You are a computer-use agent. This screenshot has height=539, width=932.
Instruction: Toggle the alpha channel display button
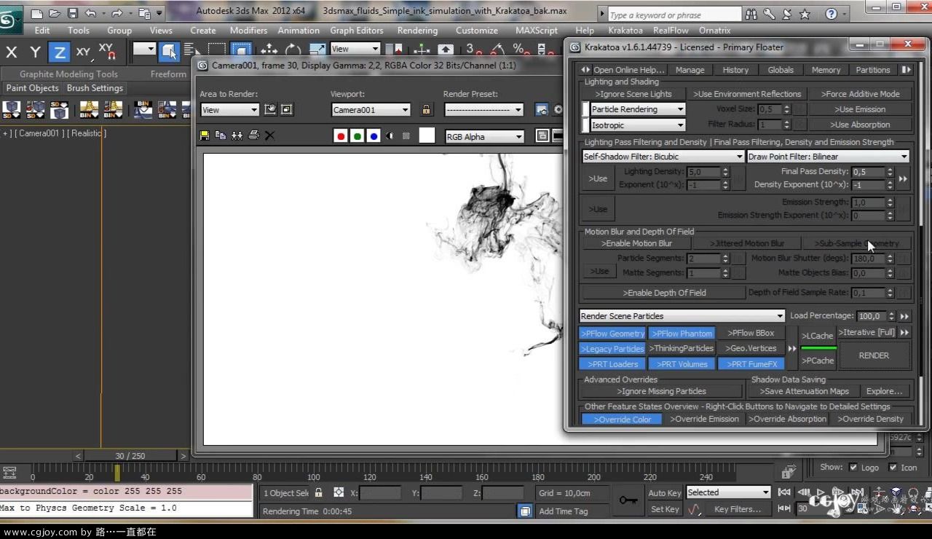(x=390, y=135)
